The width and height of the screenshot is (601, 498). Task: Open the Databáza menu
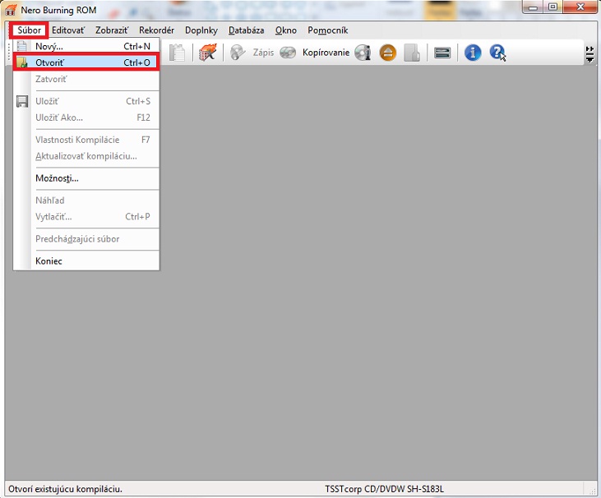click(x=246, y=30)
